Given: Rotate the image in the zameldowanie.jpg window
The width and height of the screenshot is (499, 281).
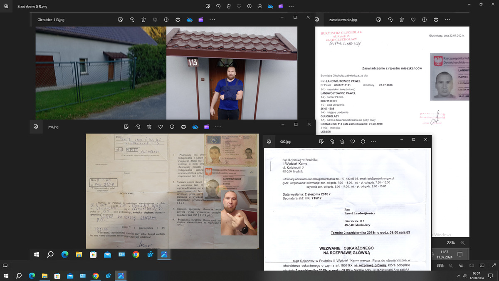Looking at the screenshot, I should 390,20.
